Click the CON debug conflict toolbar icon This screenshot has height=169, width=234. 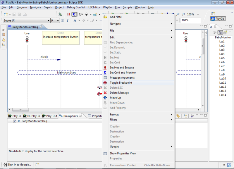click(x=60, y=14)
